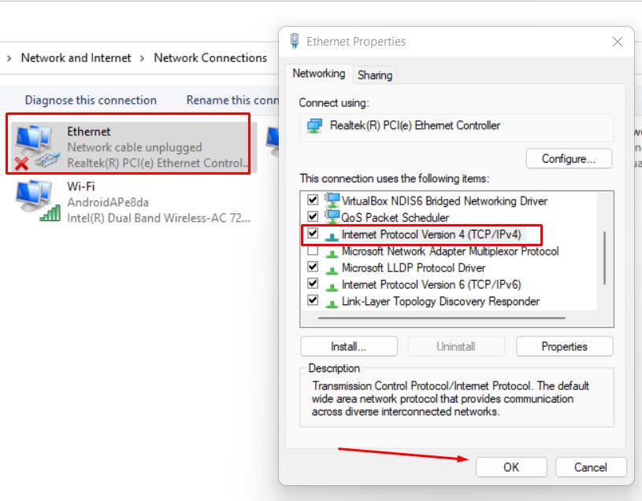642x501 pixels.
Task: Open Network and Internet breadcrumb
Action: 76,58
